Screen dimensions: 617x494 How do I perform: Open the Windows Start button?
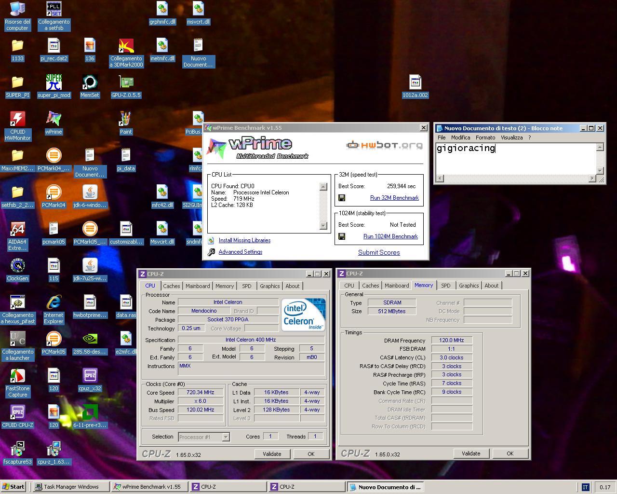[x=13, y=487]
